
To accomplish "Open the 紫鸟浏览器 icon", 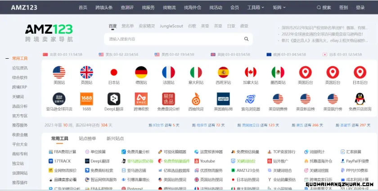I will pos(251,99).
